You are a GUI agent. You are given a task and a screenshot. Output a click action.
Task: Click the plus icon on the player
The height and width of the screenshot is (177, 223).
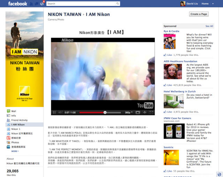point(145,112)
